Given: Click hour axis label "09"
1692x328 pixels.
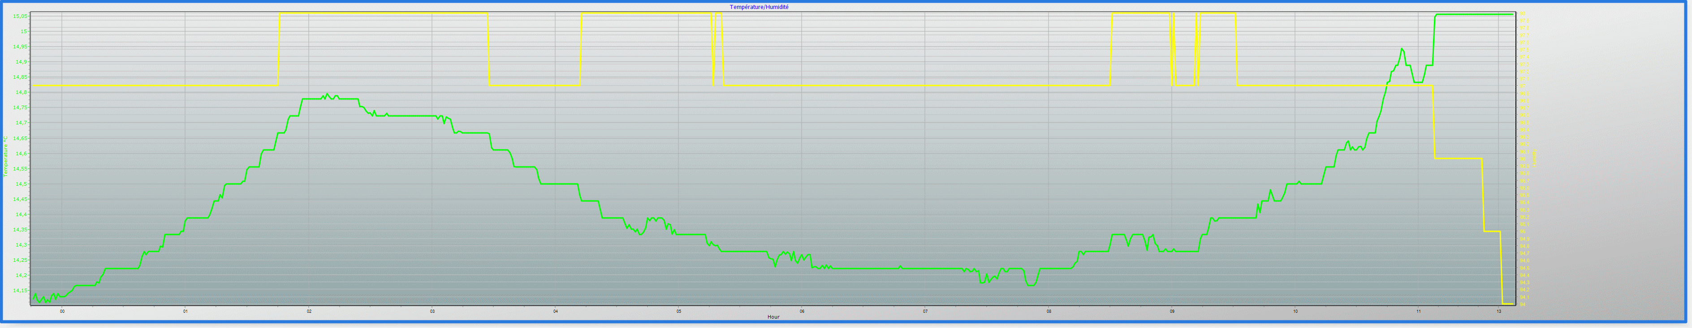Looking at the screenshot, I should pos(1173,311).
